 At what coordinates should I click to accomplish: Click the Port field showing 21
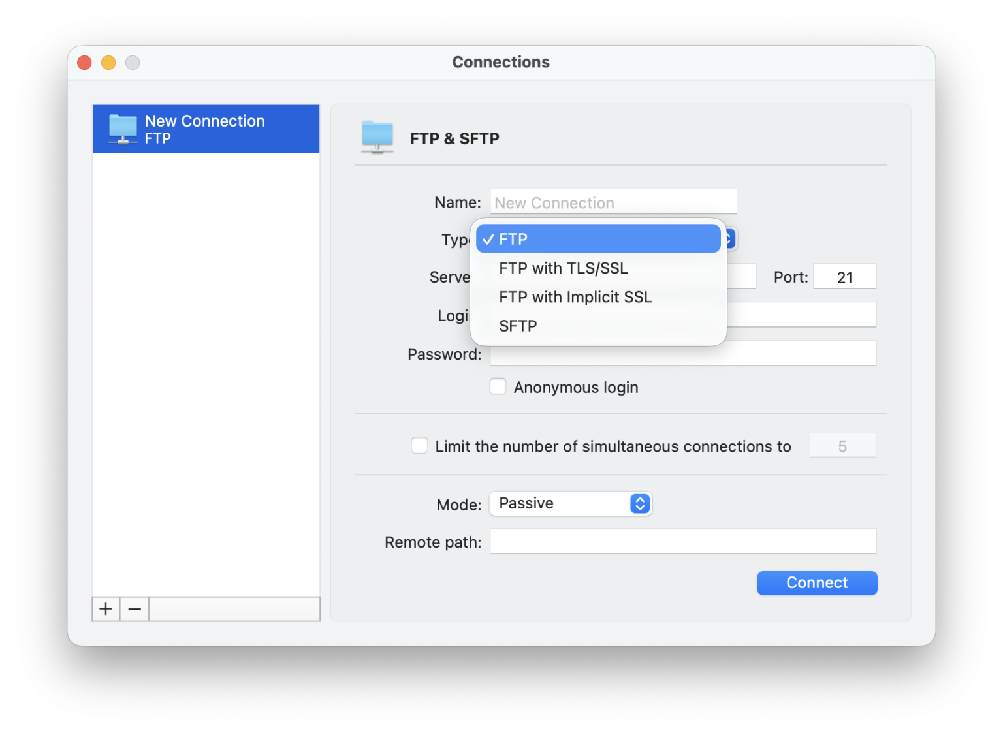(845, 277)
